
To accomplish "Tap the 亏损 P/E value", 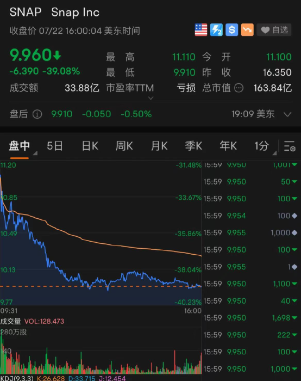I will 186,88.
